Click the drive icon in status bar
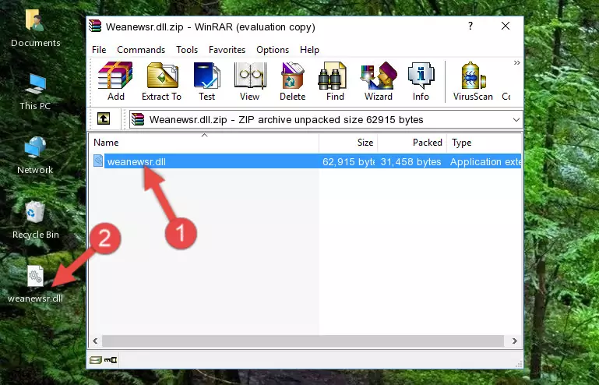The image size is (599, 385). 96,360
